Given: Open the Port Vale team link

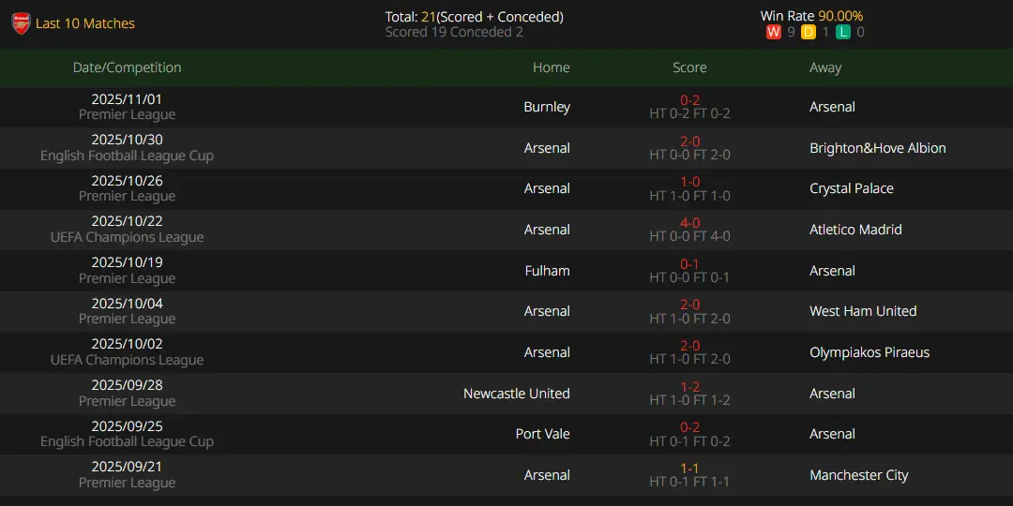Looking at the screenshot, I should click(543, 434).
